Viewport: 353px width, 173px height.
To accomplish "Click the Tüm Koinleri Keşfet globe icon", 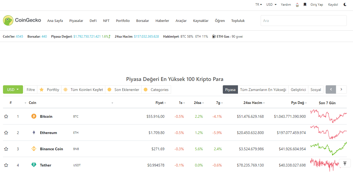I will pyautogui.click(x=65, y=90).
